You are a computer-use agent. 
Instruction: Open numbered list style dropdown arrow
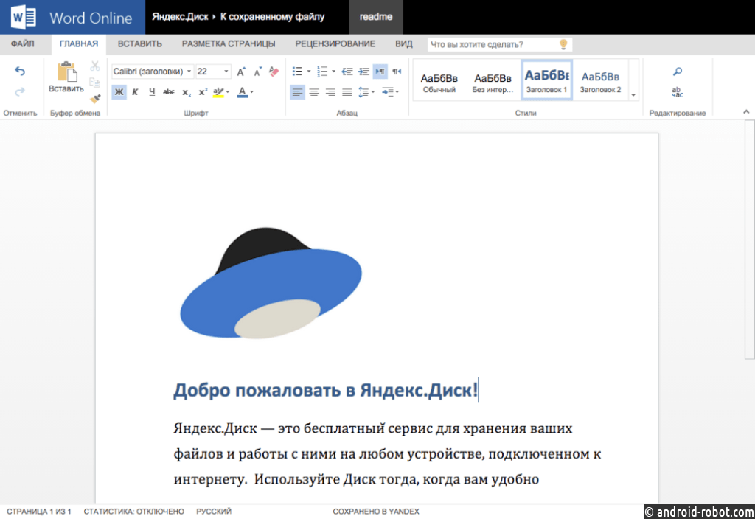334,72
